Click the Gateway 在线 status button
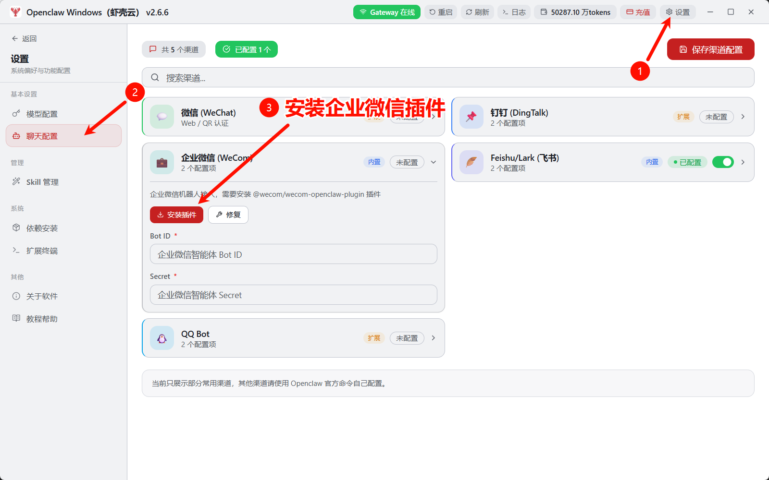Image resolution: width=769 pixels, height=480 pixels. pyautogui.click(x=387, y=12)
